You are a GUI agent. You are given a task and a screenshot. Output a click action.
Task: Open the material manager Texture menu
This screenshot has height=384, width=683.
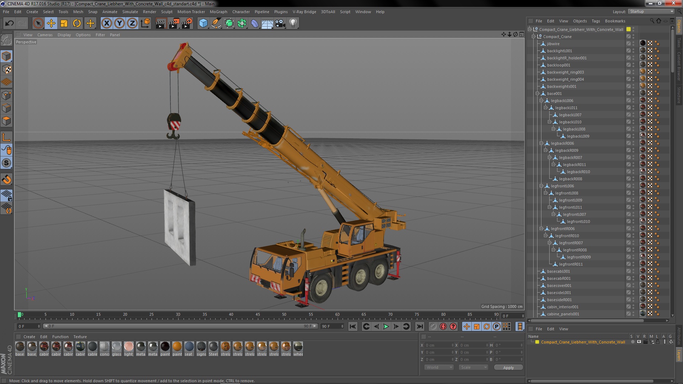click(80, 337)
